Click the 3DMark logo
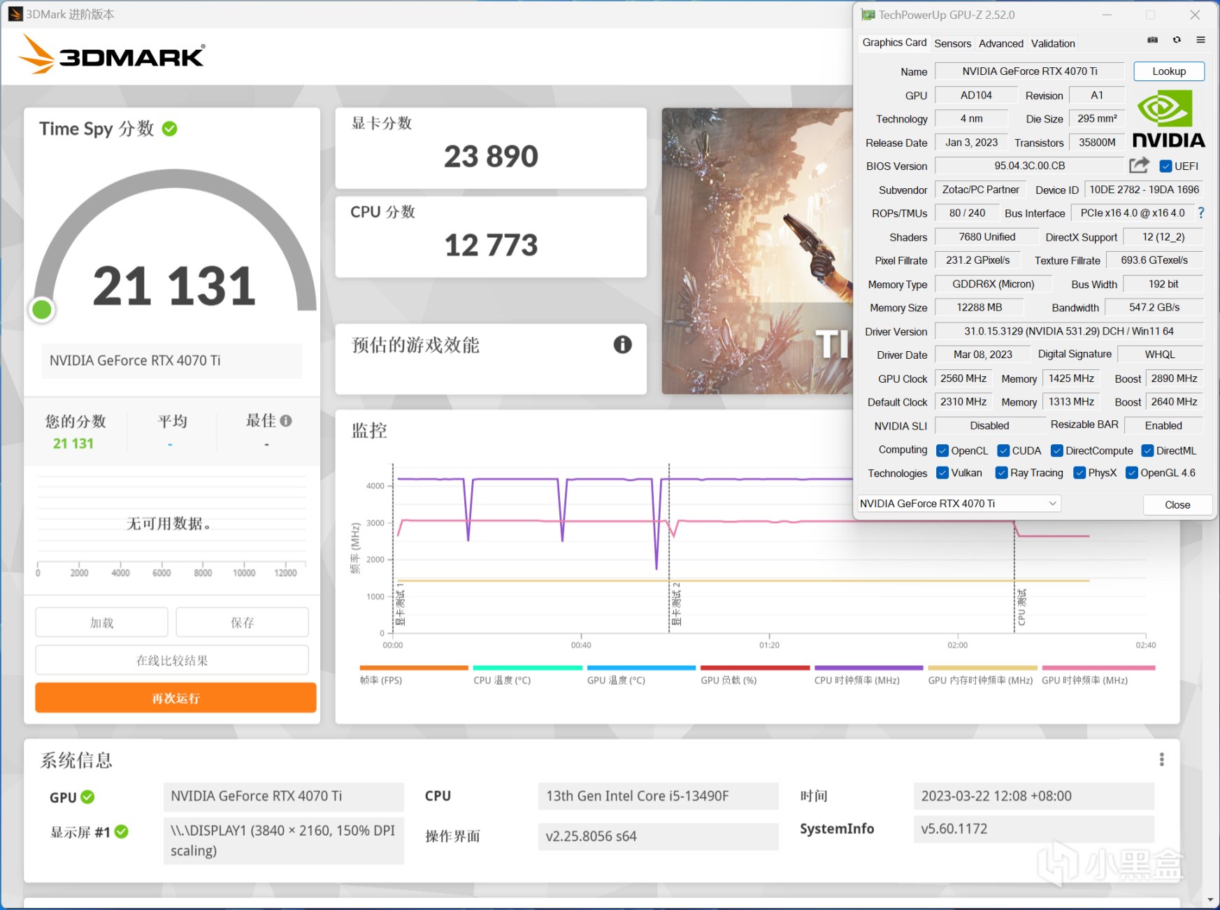The width and height of the screenshot is (1220, 910). point(112,55)
